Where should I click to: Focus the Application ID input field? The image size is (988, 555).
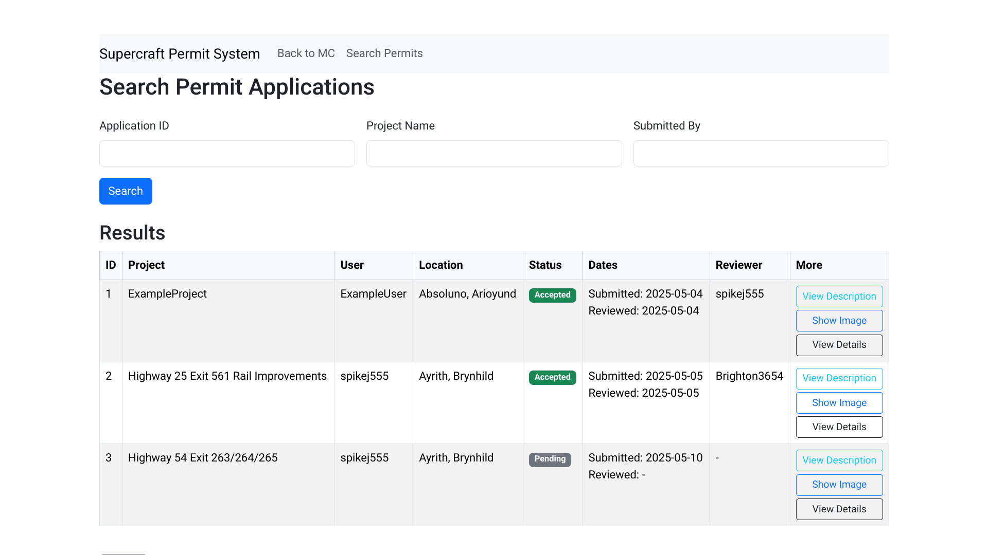(x=227, y=154)
